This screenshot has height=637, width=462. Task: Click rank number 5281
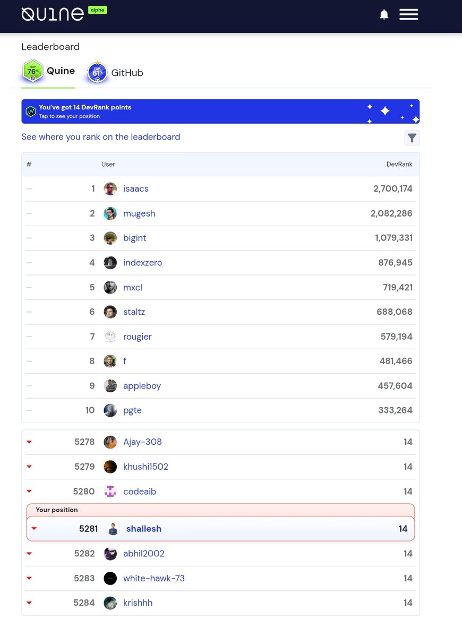pyautogui.click(x=88, y=529)
